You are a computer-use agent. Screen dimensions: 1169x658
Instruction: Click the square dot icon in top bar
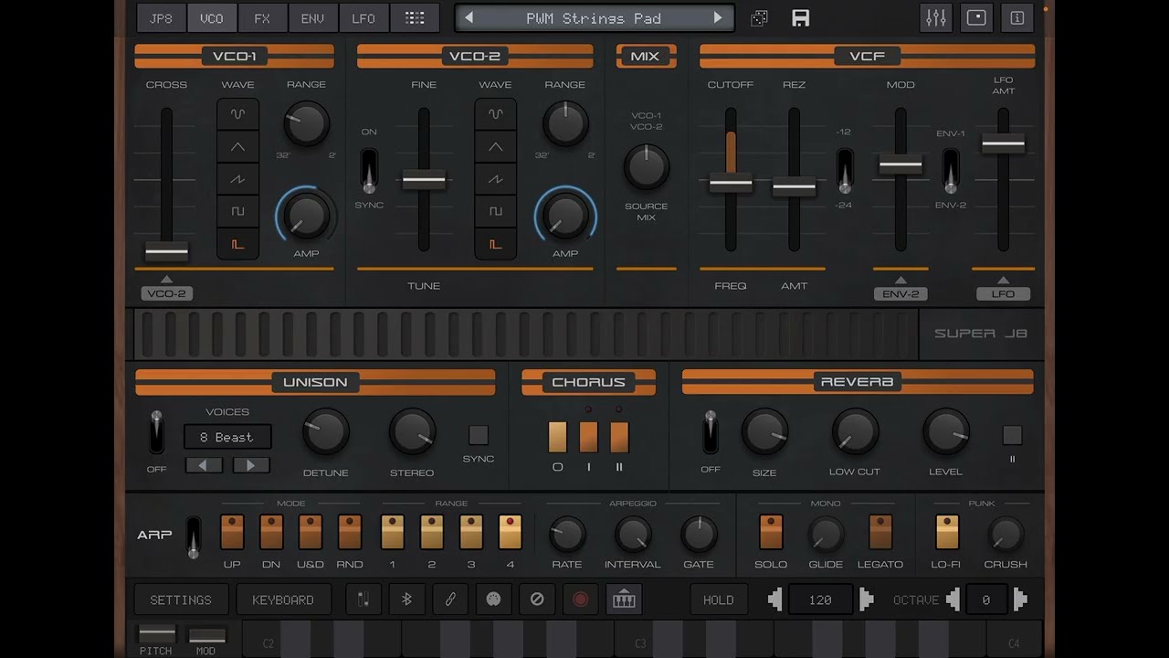(976, 17)
